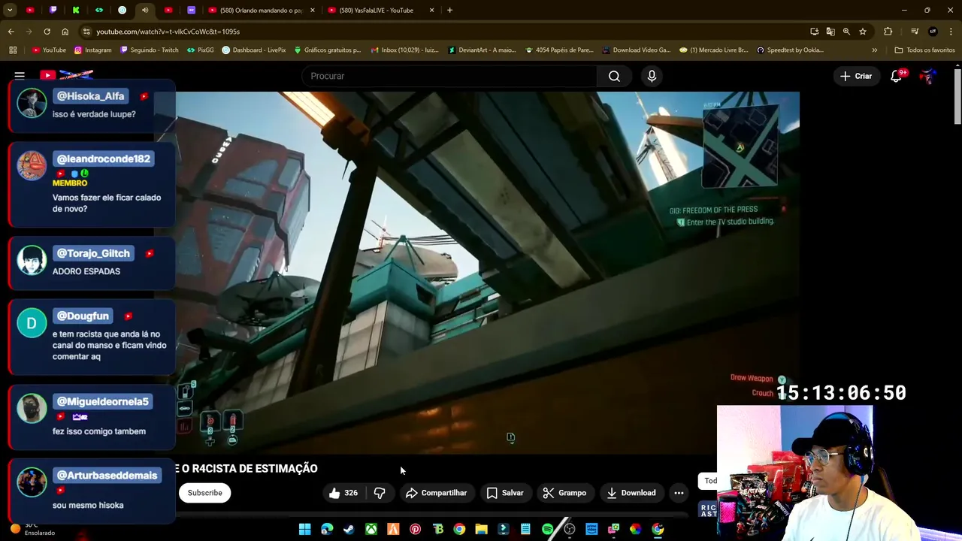The width and height of the screenshot is (962, 541).
Task: Open Spotify from the taskbar
Action: (547, 530)
